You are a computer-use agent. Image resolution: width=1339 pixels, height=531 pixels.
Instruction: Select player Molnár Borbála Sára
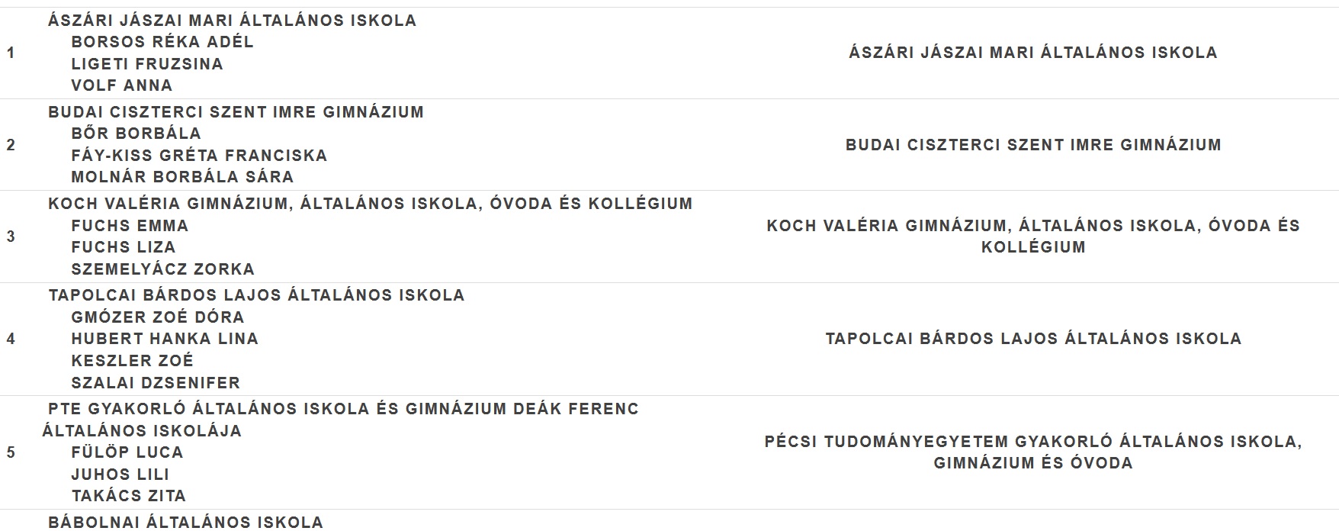pos(183,177)
